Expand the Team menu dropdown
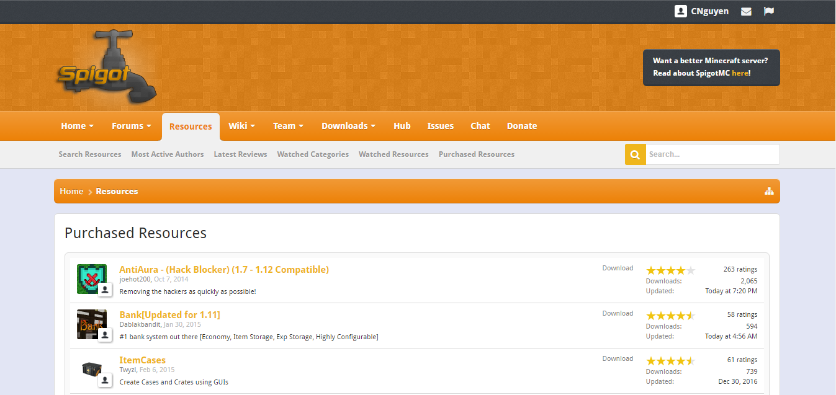This screenshot has width=836, height=395. (301, 126)
